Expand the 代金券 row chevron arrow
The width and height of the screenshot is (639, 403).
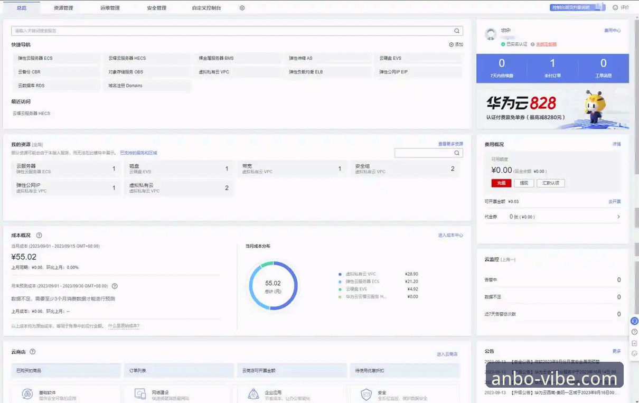[618, 217]
